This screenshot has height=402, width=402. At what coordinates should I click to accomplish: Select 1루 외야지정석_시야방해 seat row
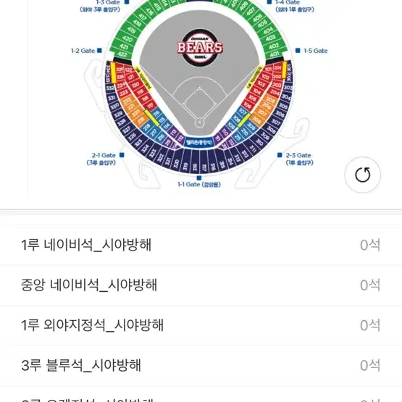point(201,325)
